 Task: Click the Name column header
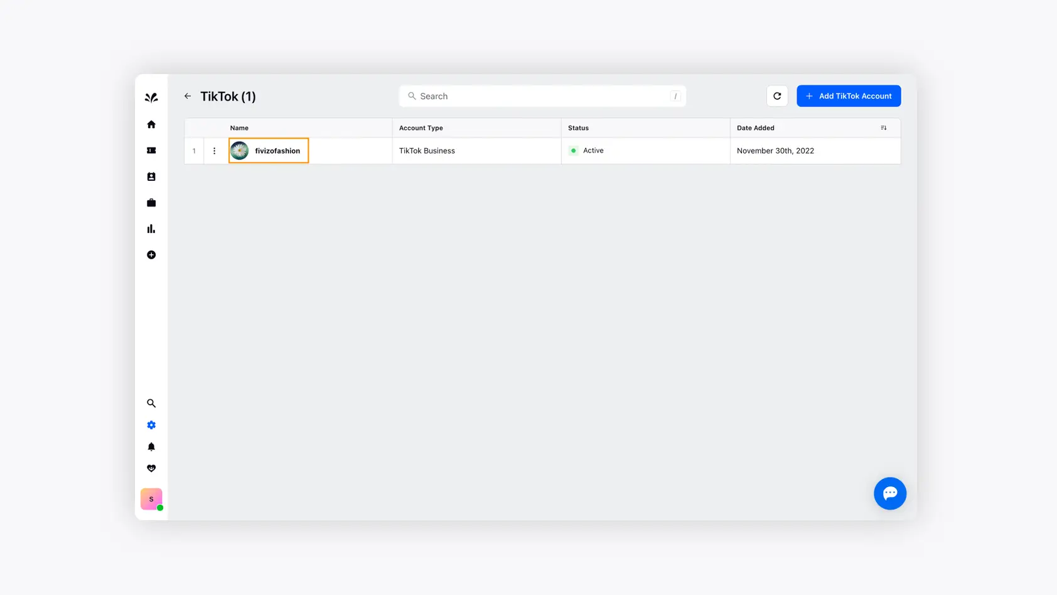pyautogui.click(x=239, y=128)
